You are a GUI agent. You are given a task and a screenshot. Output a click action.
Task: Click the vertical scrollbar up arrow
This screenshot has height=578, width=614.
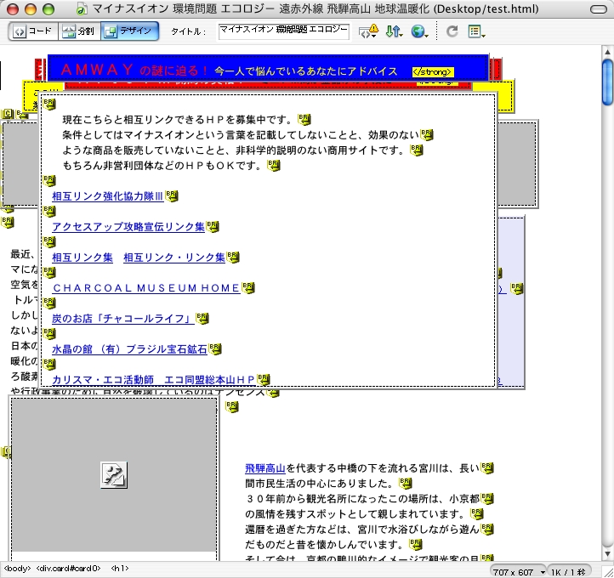point(607,51)
